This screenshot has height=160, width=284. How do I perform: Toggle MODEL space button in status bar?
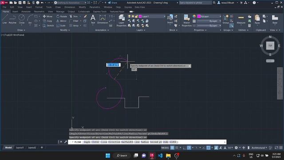[165, 148]
